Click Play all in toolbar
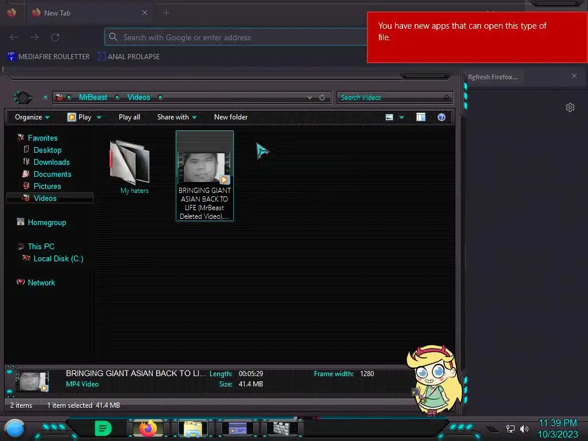The height and width of the screenshot is (441, 588). click(x=129, y=117)
